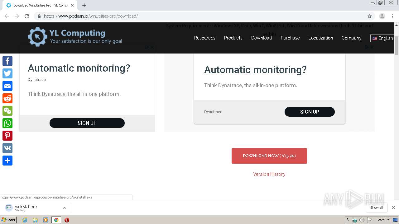Go back with the browser Back arrow

[7, 16]
